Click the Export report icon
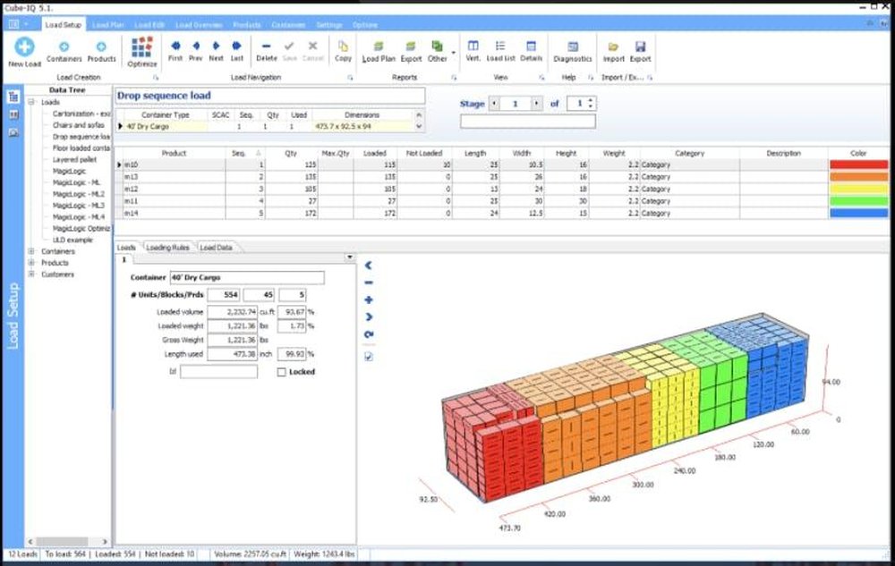This screenshot has width=895, height=566. 411,50
